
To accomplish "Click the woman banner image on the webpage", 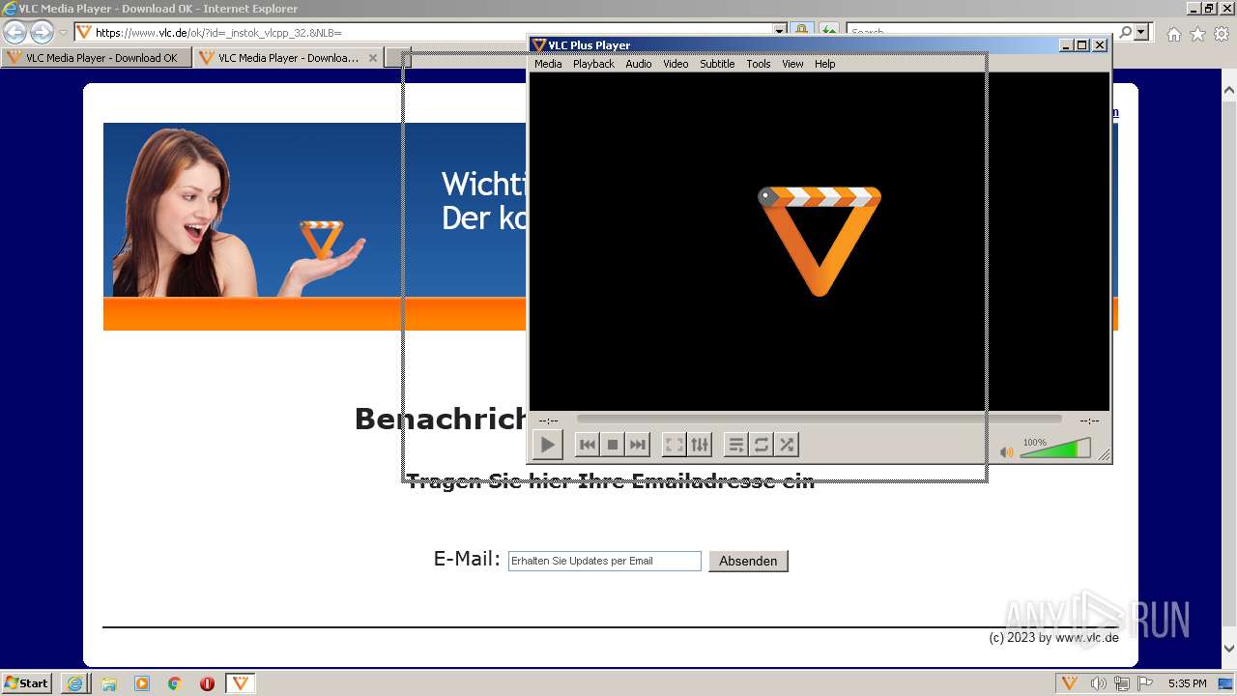I will coord(240,211).
